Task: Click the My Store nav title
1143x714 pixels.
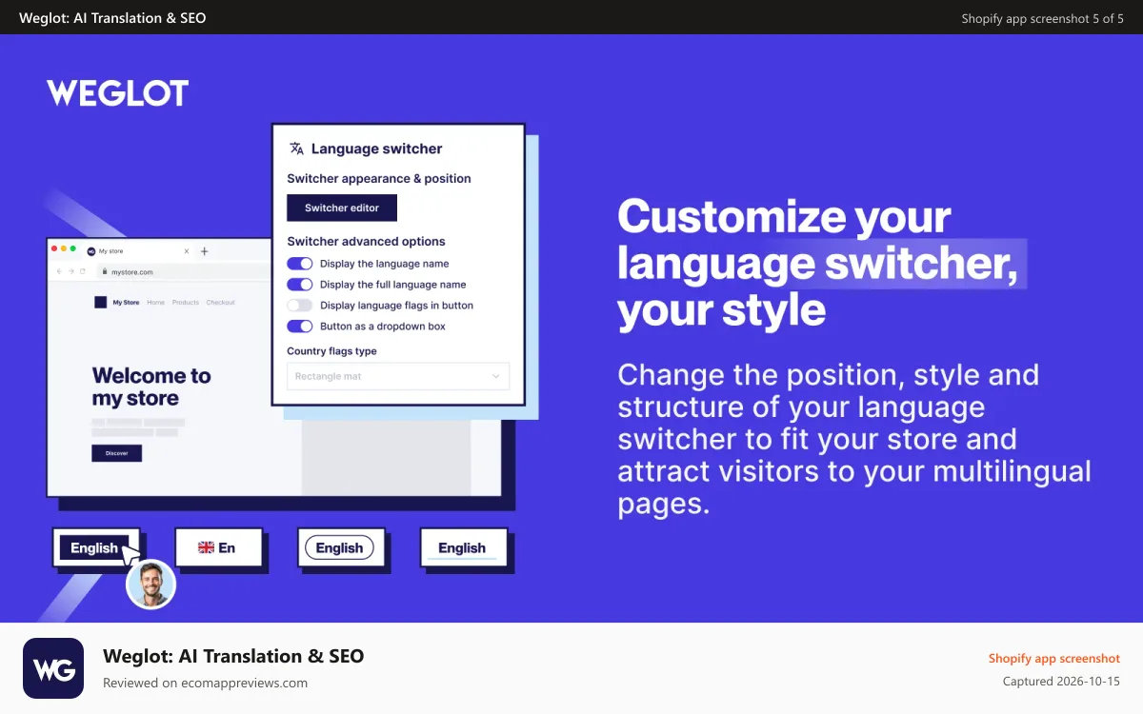Action: pyautogui.click(x=126, y=303)
